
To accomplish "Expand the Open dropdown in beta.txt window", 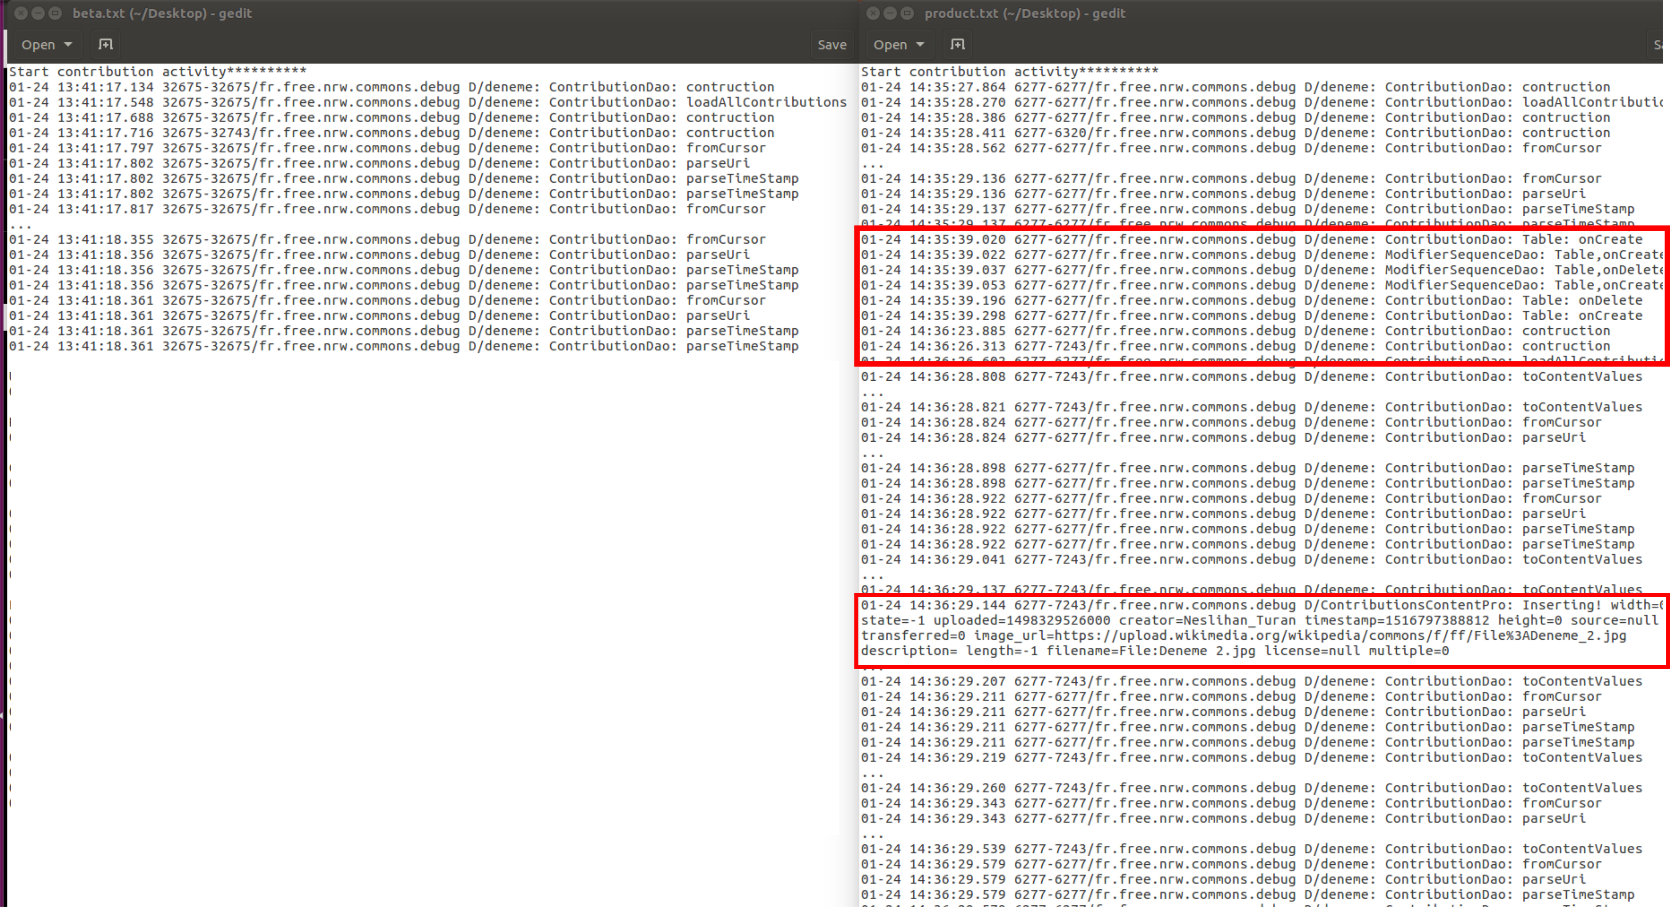I will coord(67,45).
